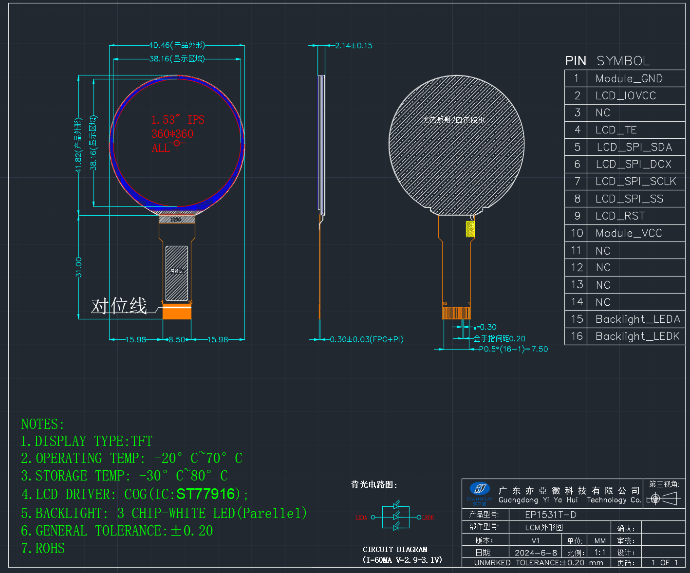Click the vertical '41.82(产品外形)' dimension
Screen dimensions: 690x573
(x=78, y=145)
